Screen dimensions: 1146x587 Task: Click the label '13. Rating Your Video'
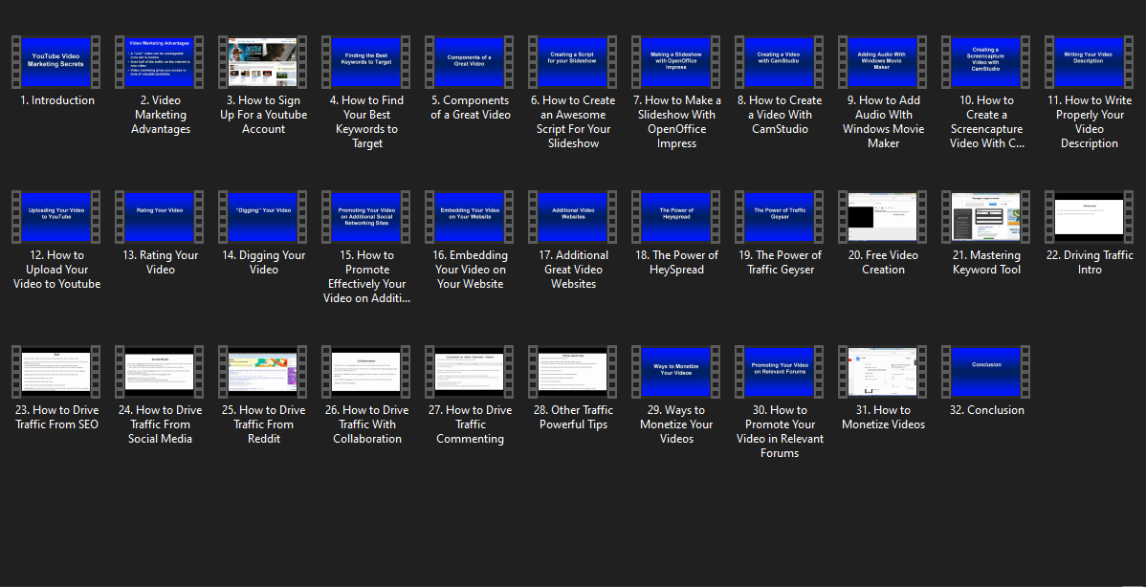tap(160, 262)
